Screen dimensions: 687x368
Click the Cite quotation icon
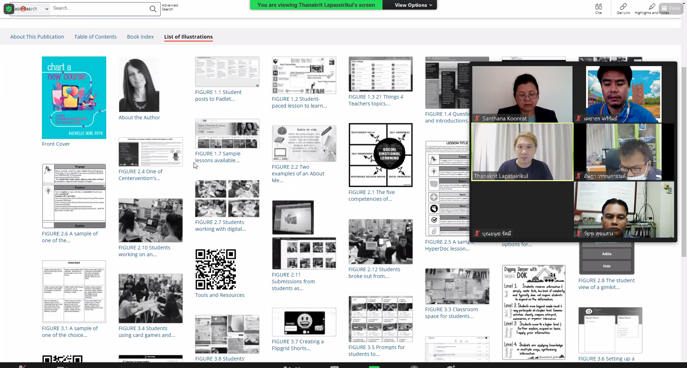pyautogui.click(x=598, y=6)
